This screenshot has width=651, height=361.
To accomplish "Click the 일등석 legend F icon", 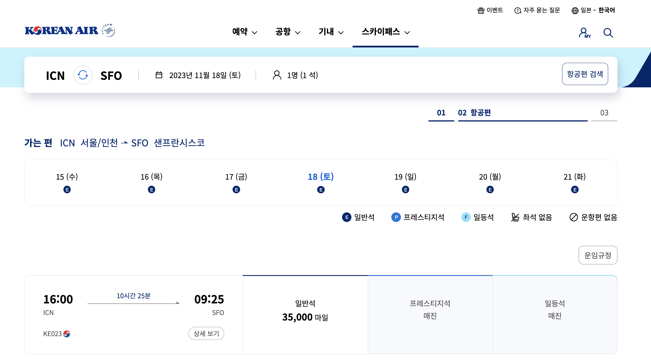I will click(466, 217).
